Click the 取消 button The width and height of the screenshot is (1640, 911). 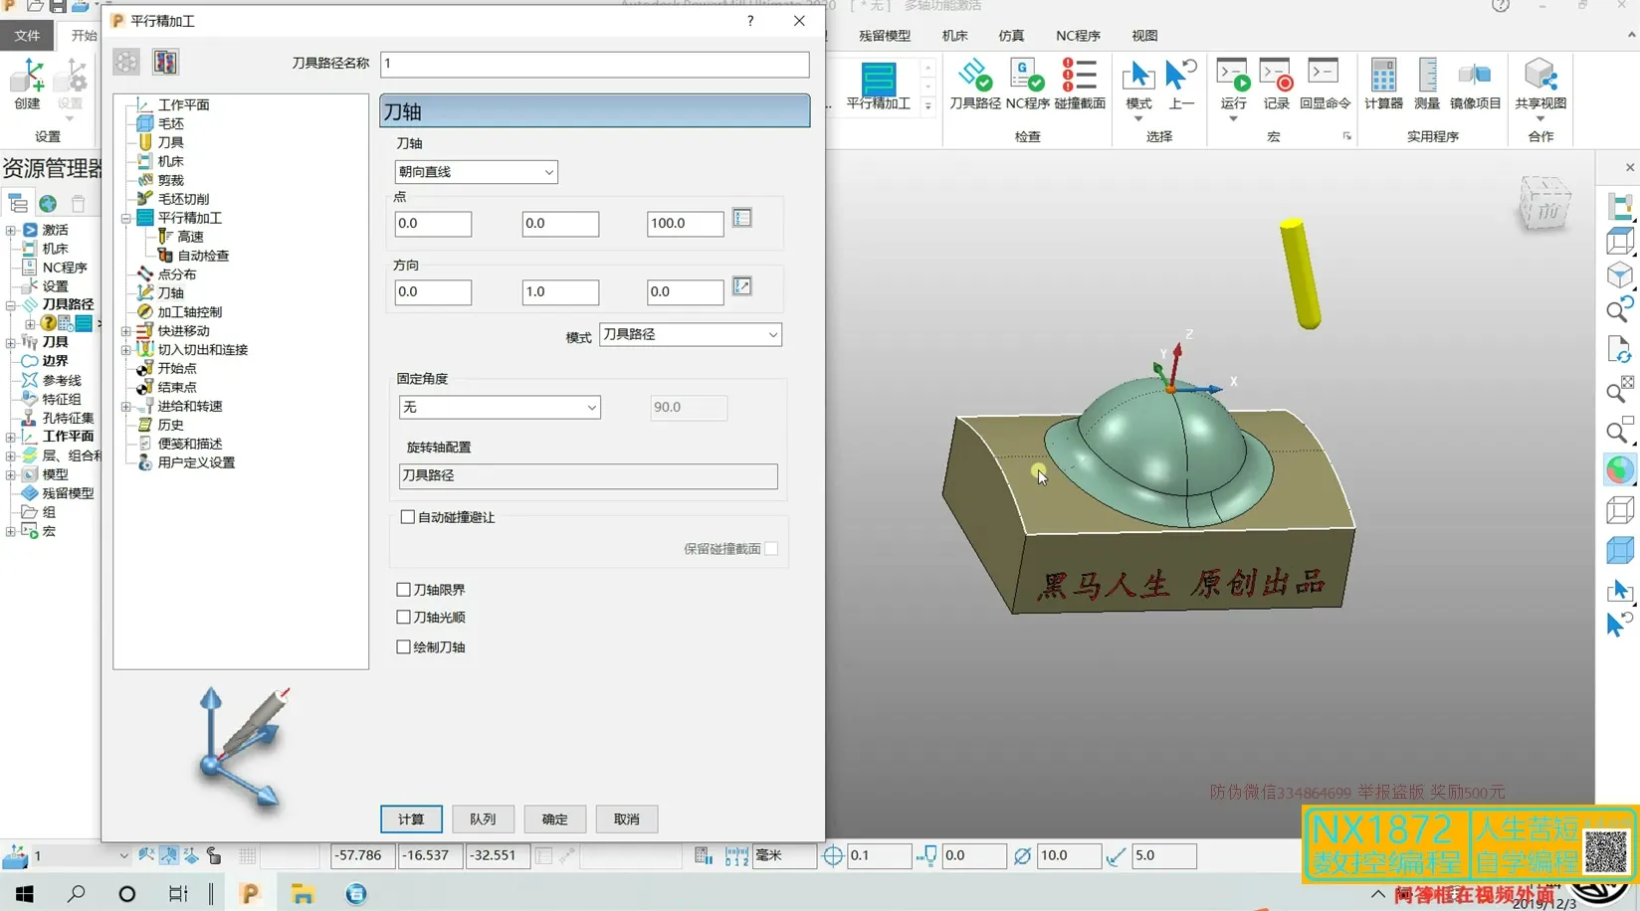coord(626,820)
